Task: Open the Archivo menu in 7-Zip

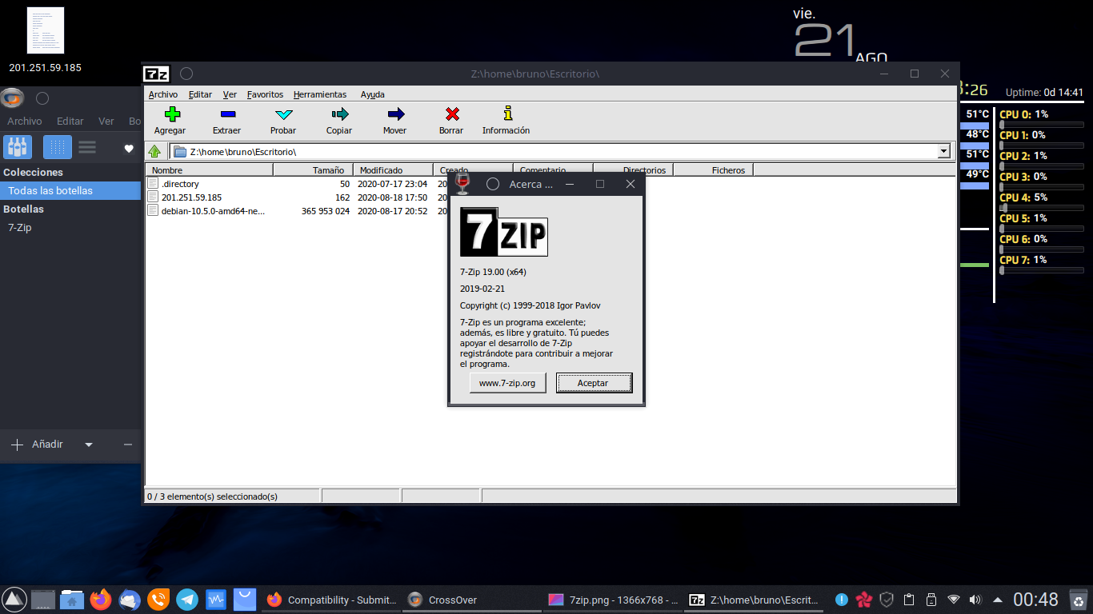Action: point(163,94)
